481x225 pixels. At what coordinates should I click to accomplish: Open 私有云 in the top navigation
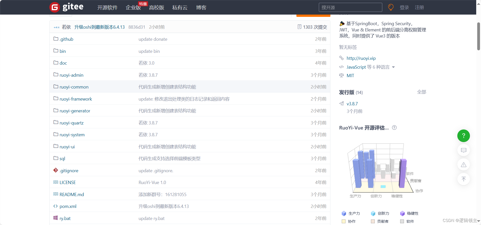(180, 8)
